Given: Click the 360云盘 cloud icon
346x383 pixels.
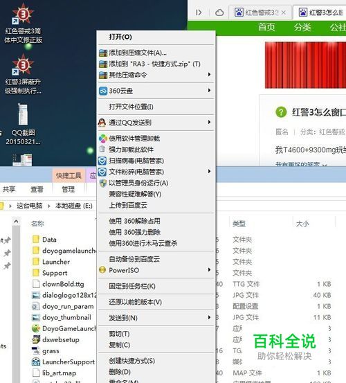Looking at the screenshot, I should point(103,91).
